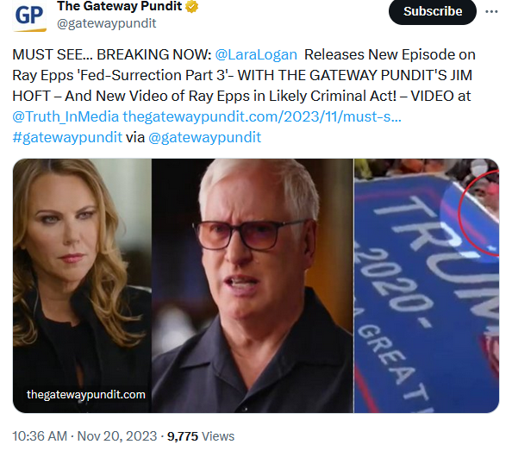Open the thegatewaypundit.com/2023/11 article link

[x=262, y=116]
